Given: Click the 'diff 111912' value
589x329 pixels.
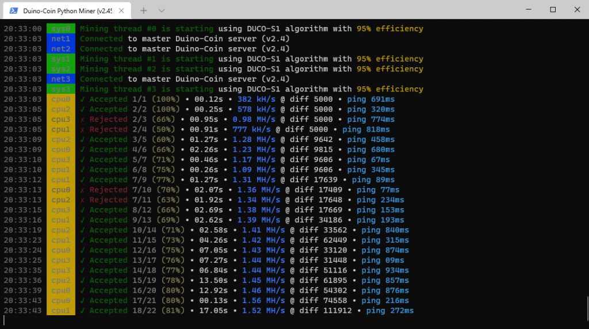Looking at the screenshot, I should pos(326,311).
